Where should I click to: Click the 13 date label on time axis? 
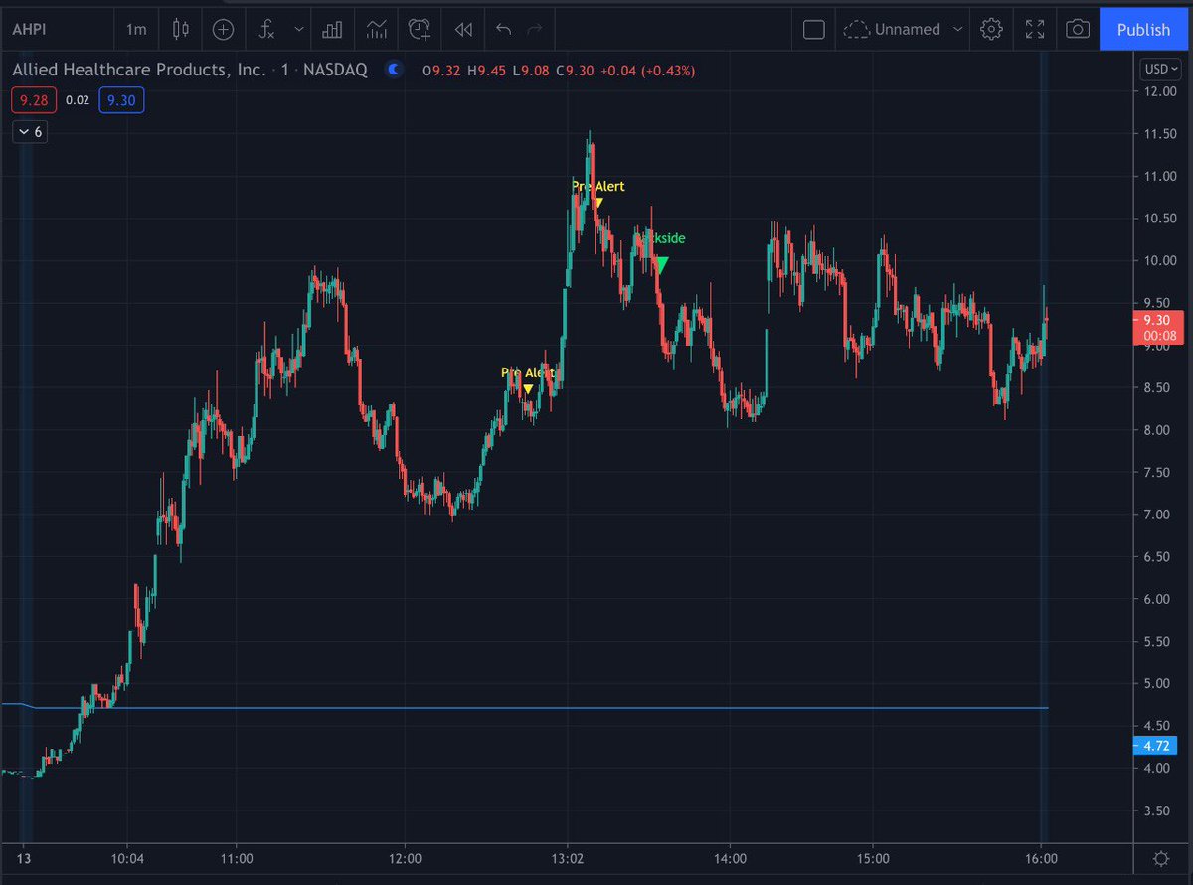[x=26, y=859]
